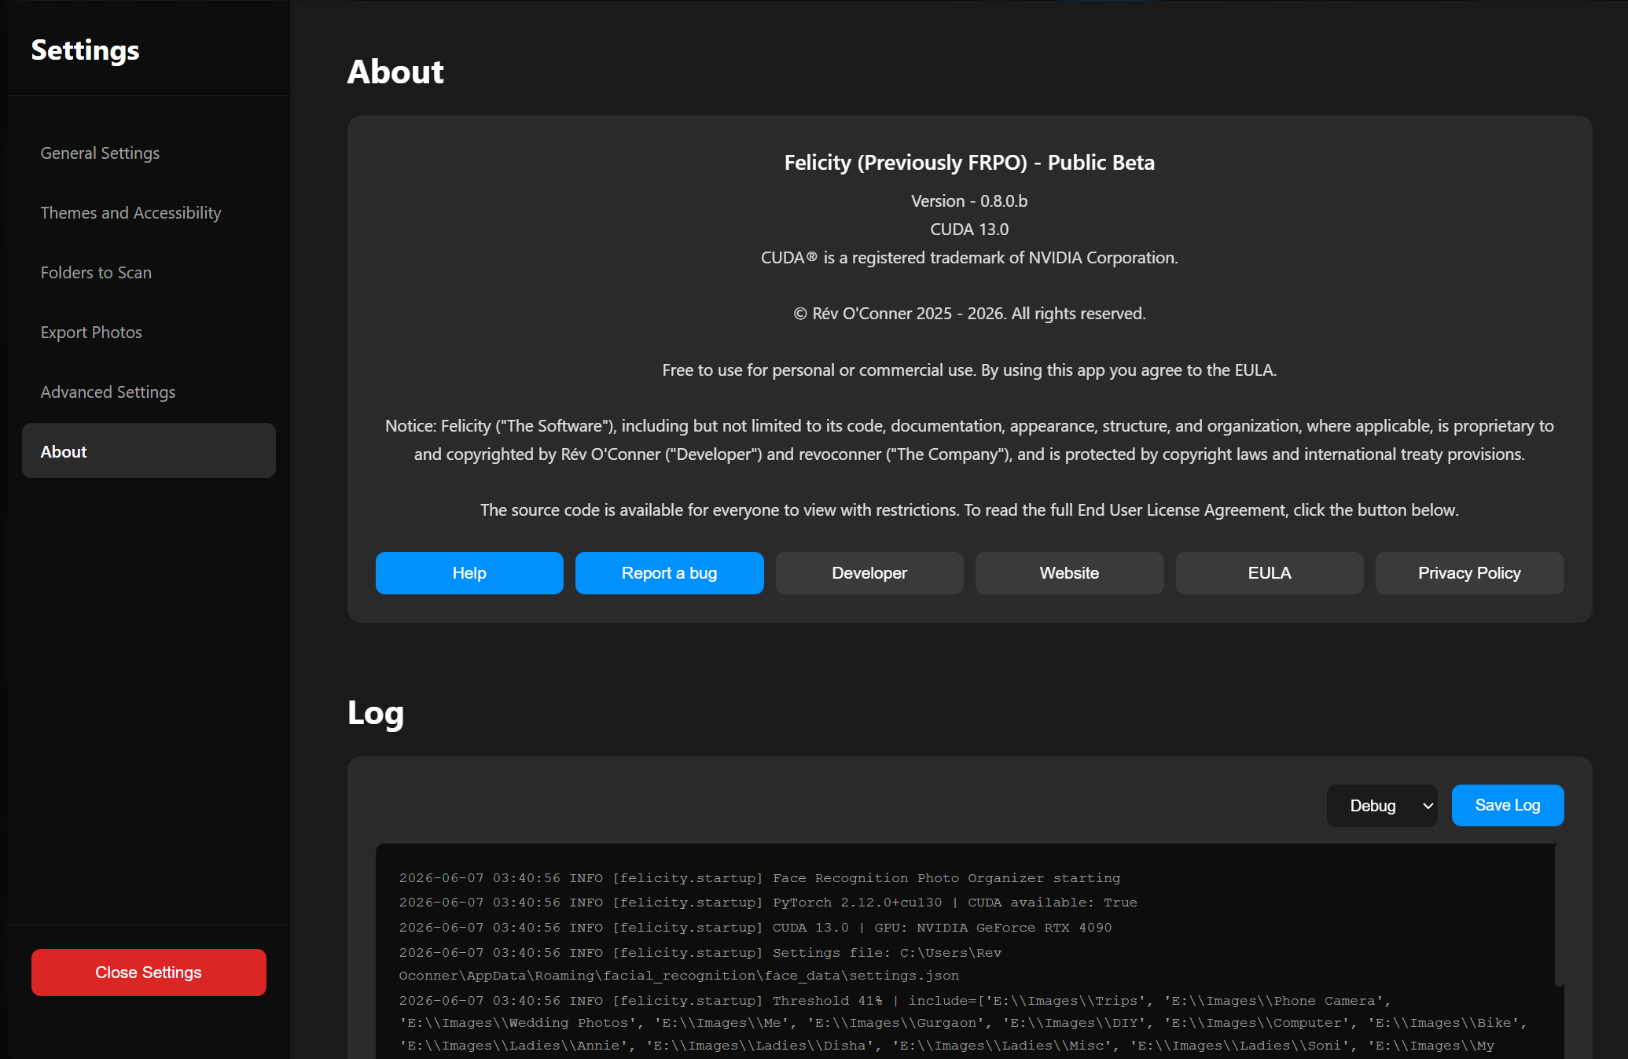Image resolution: width=1628 pixels, height=1059 pixels.
Task: Click the 'Threshold 41%' log line
Action: tap(963, 1023)
